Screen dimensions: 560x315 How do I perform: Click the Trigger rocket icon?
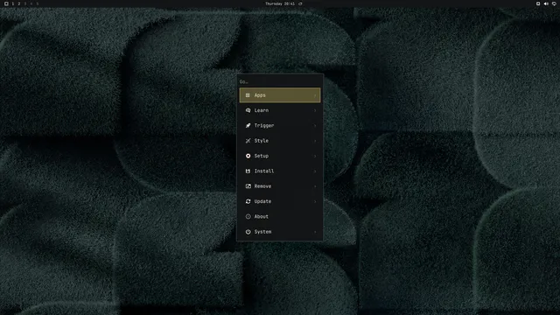(248, 126)
